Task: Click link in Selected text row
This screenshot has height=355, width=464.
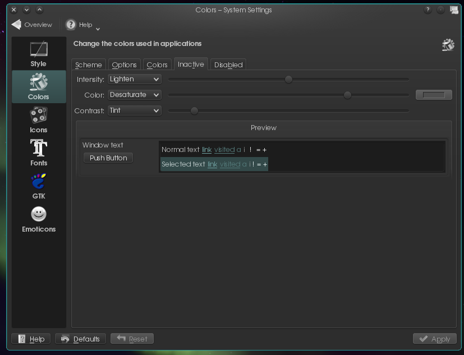Action: tap(213, 164)
